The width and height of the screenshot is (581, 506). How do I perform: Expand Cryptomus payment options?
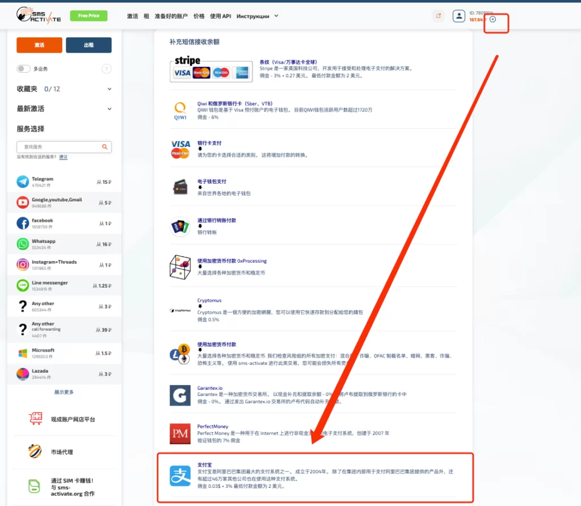coord(200,306)
